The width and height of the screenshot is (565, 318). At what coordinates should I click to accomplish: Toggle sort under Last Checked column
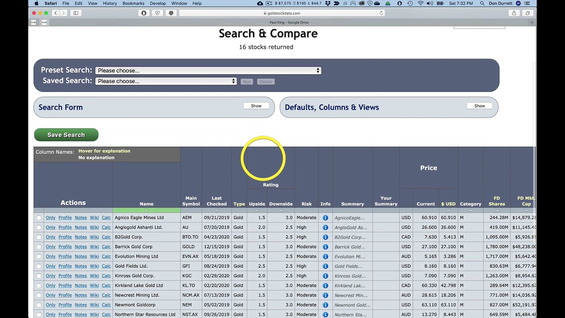coord(217,210)
